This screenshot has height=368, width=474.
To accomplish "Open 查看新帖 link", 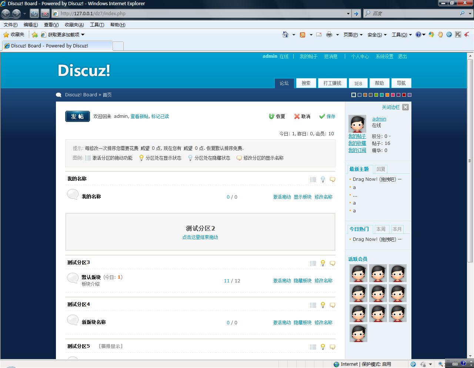I will pyautogui.click(x=139, y=116).
